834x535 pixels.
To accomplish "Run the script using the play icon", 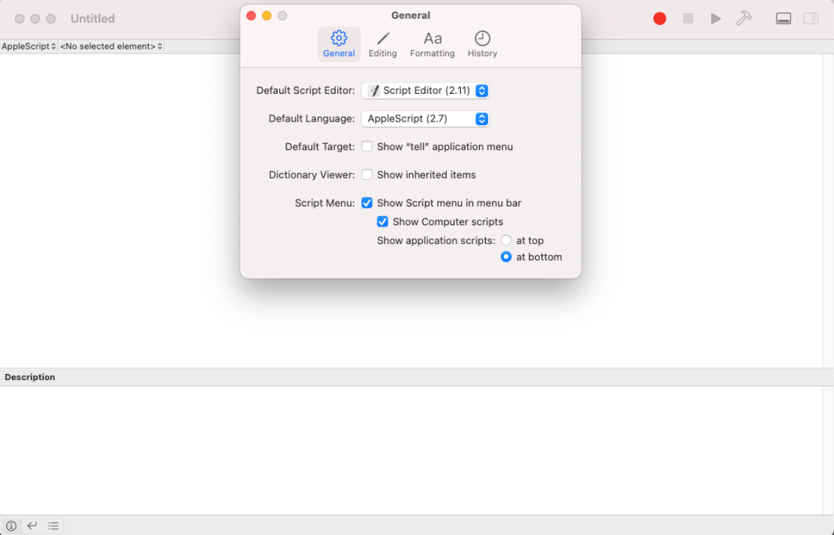I will [x=716, y=18].
